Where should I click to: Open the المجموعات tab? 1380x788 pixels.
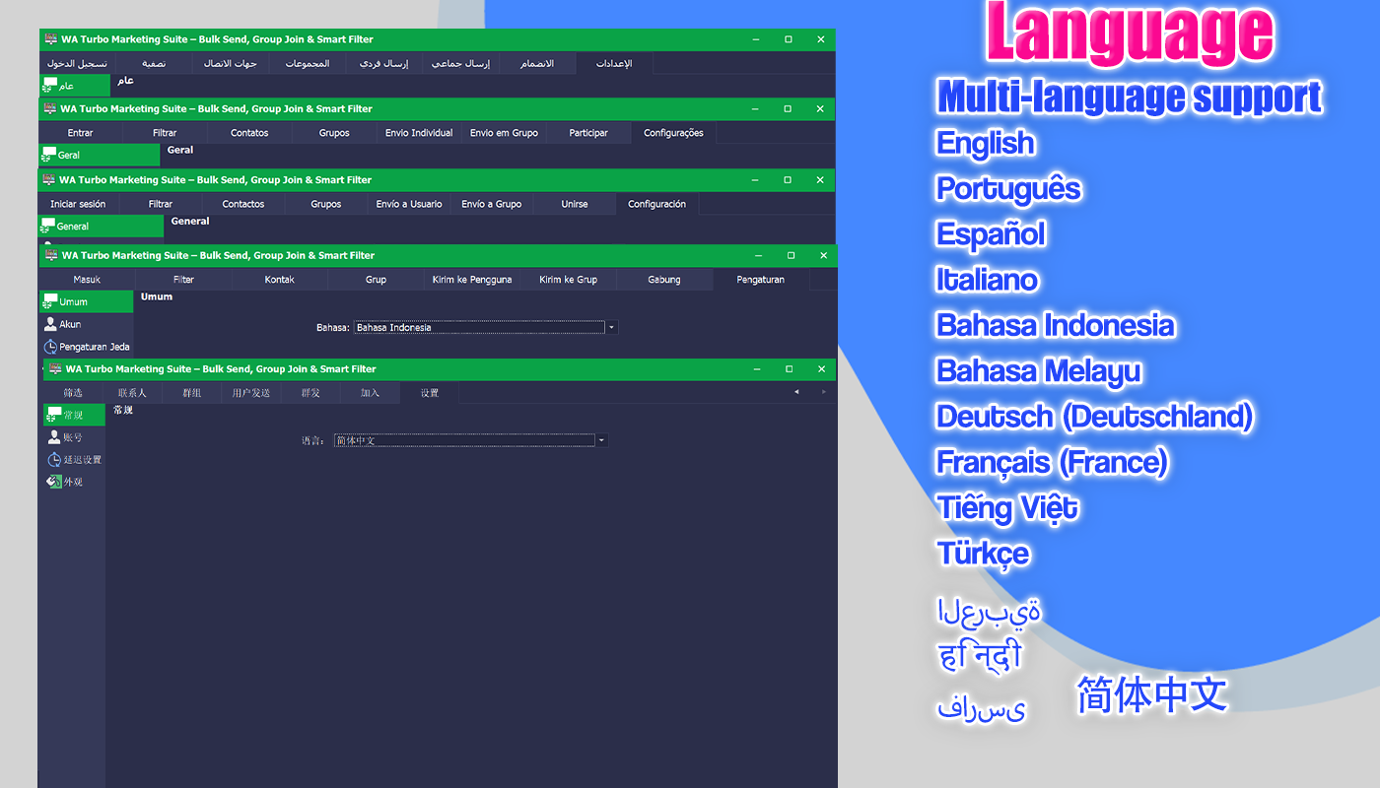click(x=308, y=63)
